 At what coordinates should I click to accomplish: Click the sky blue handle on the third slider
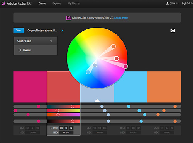click(145, 115)
